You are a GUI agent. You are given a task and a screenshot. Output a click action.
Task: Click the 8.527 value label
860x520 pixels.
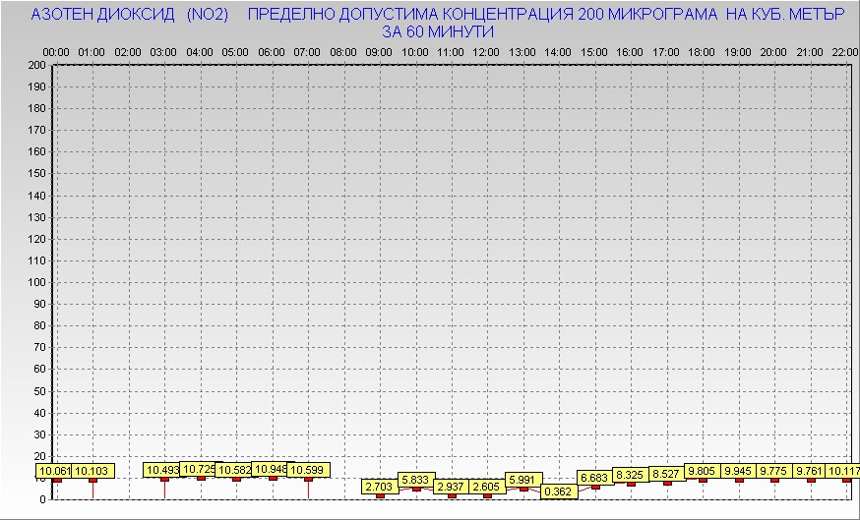(666, 474)
